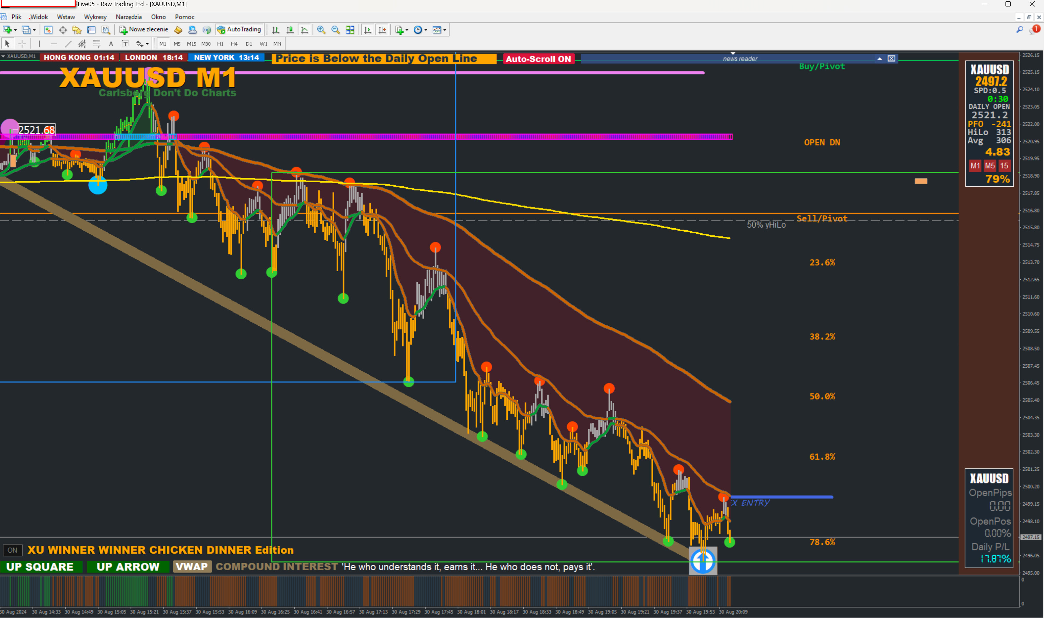This screenshot has width=1044, height=618.
Task: Open the Wykresy menu
Action: coord(95,17)
